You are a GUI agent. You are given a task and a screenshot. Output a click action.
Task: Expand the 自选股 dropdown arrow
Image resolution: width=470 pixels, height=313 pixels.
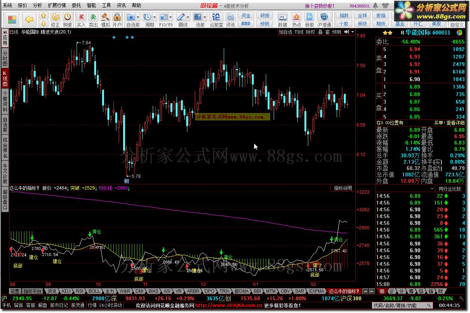tap(139, 17)
